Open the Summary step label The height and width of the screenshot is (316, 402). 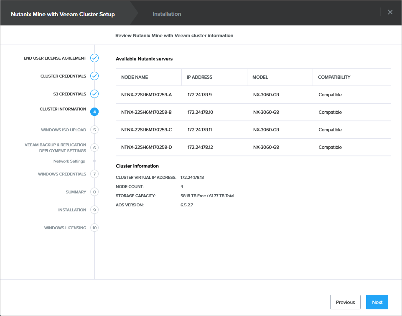pyautogui.click(x=76, y=192)
